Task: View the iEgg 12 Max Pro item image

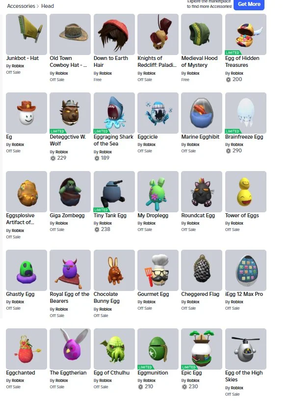Action: (245, 270)
